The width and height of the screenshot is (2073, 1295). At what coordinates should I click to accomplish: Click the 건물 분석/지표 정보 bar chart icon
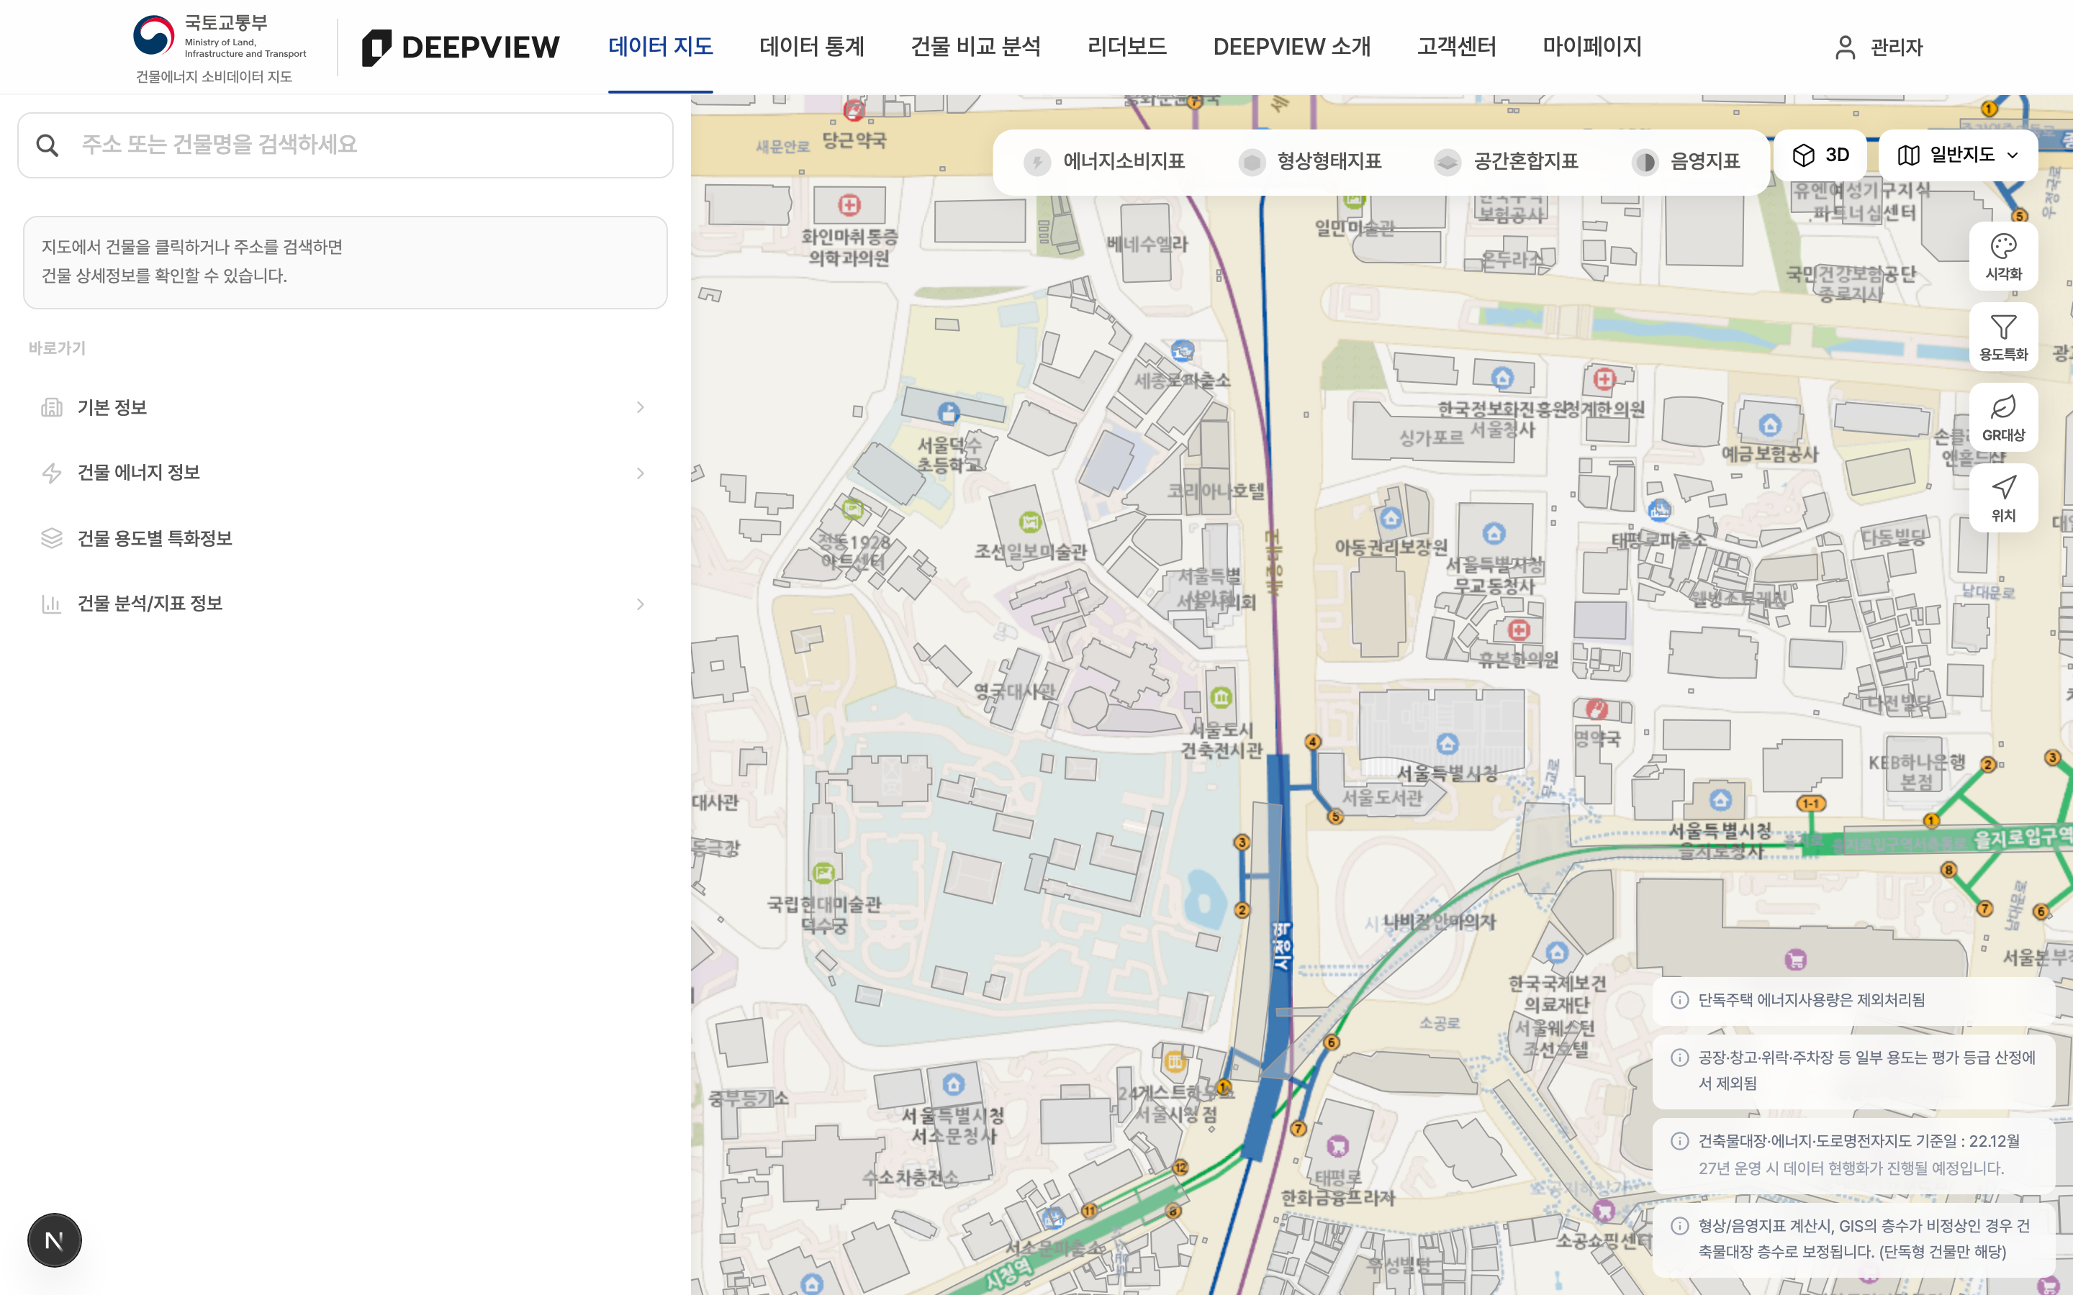(53, 604)
